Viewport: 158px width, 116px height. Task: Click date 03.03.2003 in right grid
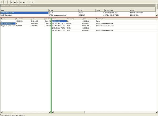[x=89, y=30]
